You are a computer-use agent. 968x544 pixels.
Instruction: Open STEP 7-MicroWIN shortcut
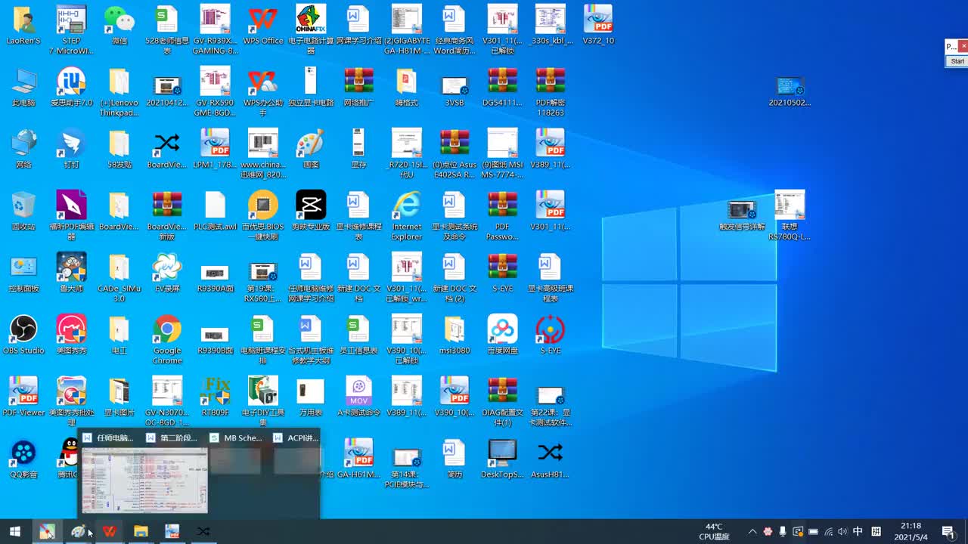pyautogui.click(x=71, y=30)
